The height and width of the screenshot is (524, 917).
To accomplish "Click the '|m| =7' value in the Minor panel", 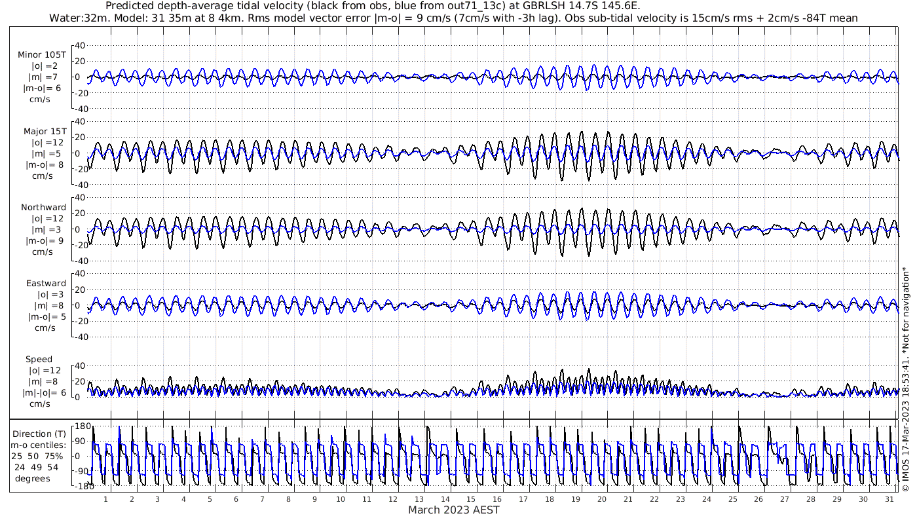I will coord(44,77).
